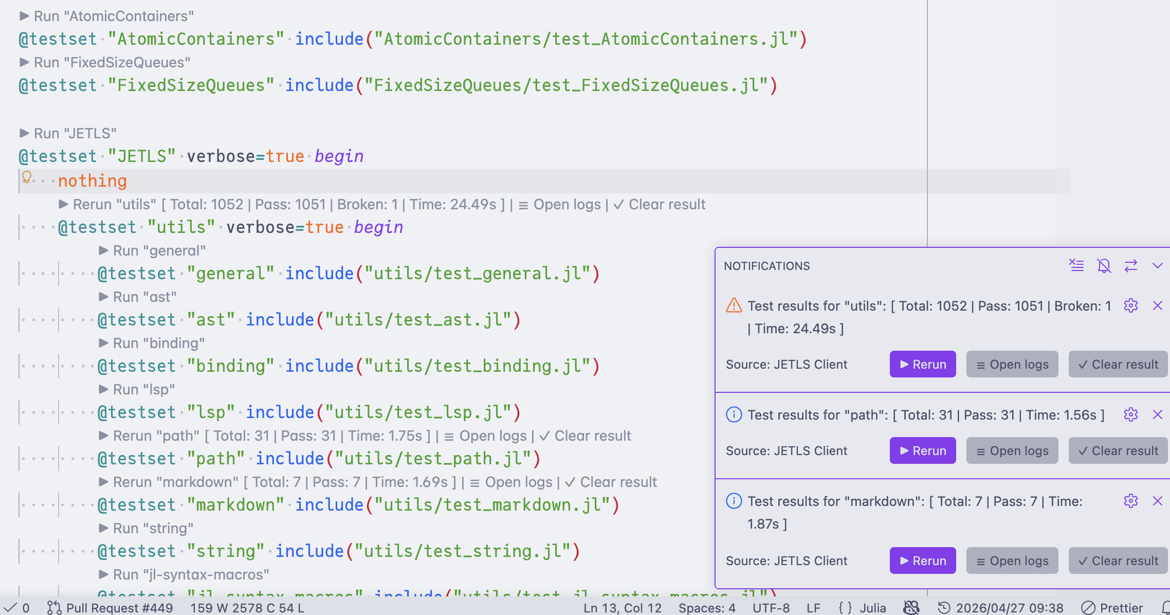Click the "AtomicContainers/test_AtomicContainers.jl" include path
1170x615 pixels.
tap(586, 39)
